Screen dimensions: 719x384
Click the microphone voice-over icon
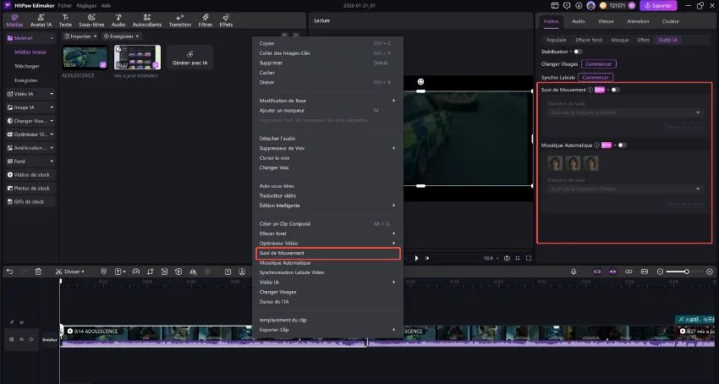574,272
